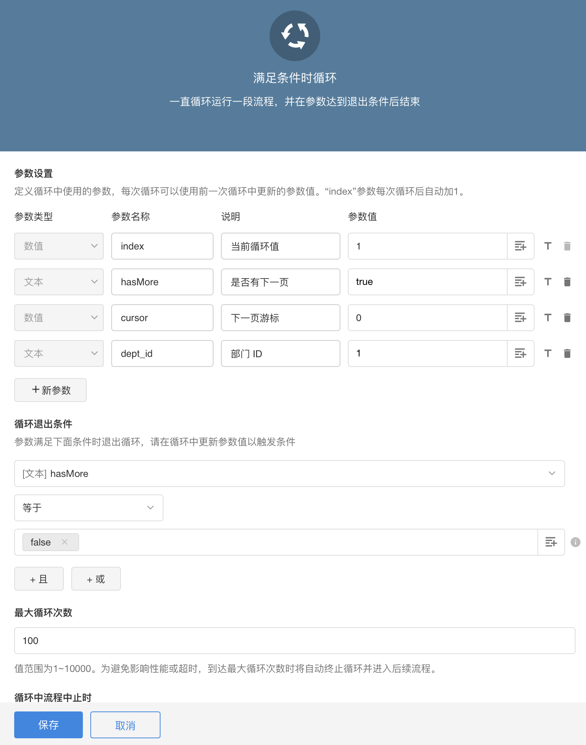Open type dropdown for cursor parameter
The image size is (586, 745).
[x=59, y=318]
